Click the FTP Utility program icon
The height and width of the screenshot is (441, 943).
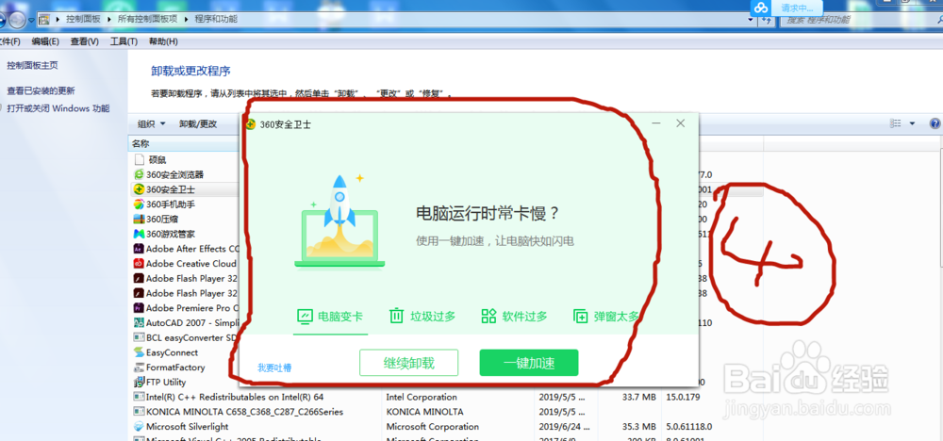(x=139, y=383)
